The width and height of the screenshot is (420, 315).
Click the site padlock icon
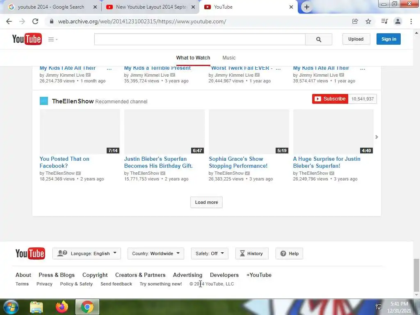click(52, 21)
